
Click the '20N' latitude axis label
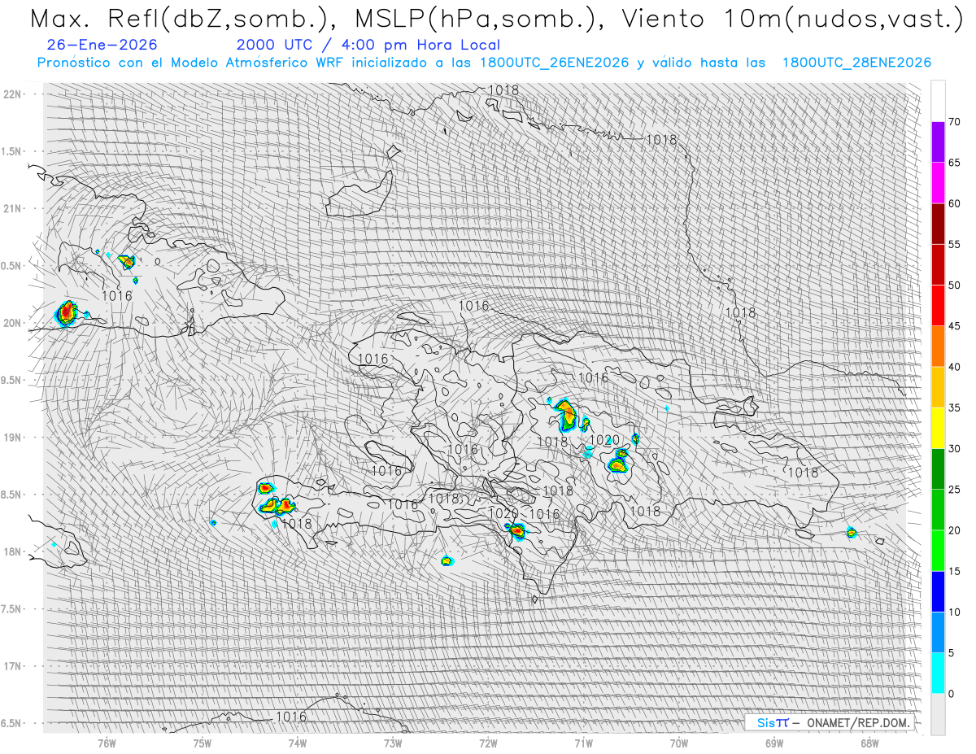(12, 323)
